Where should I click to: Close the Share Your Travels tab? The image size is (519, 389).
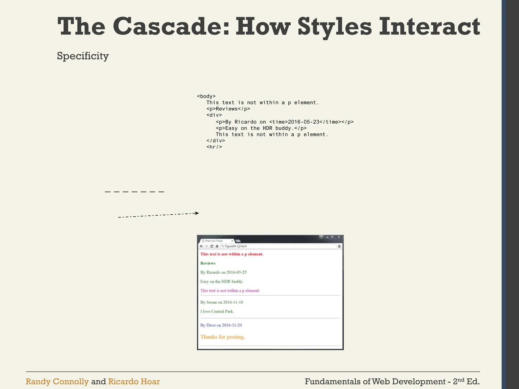232,241
